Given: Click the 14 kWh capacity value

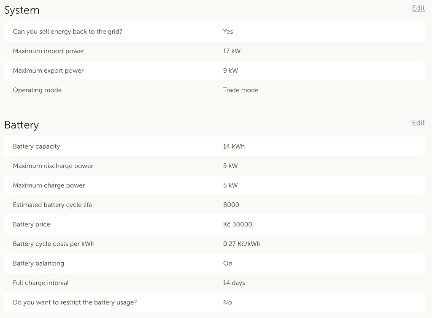Looking at the screenshot, I should click(x=234, y=147).
